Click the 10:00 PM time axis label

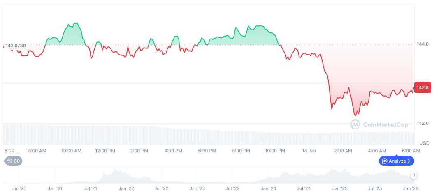[x=275, y=151]
